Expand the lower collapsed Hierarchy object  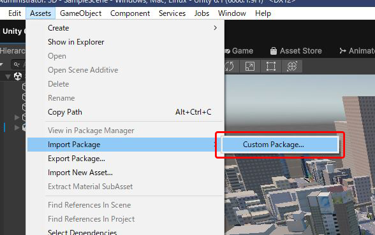click(17, 128)
